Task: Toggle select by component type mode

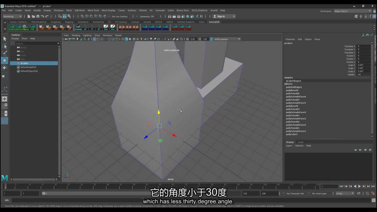Action: 69,16
